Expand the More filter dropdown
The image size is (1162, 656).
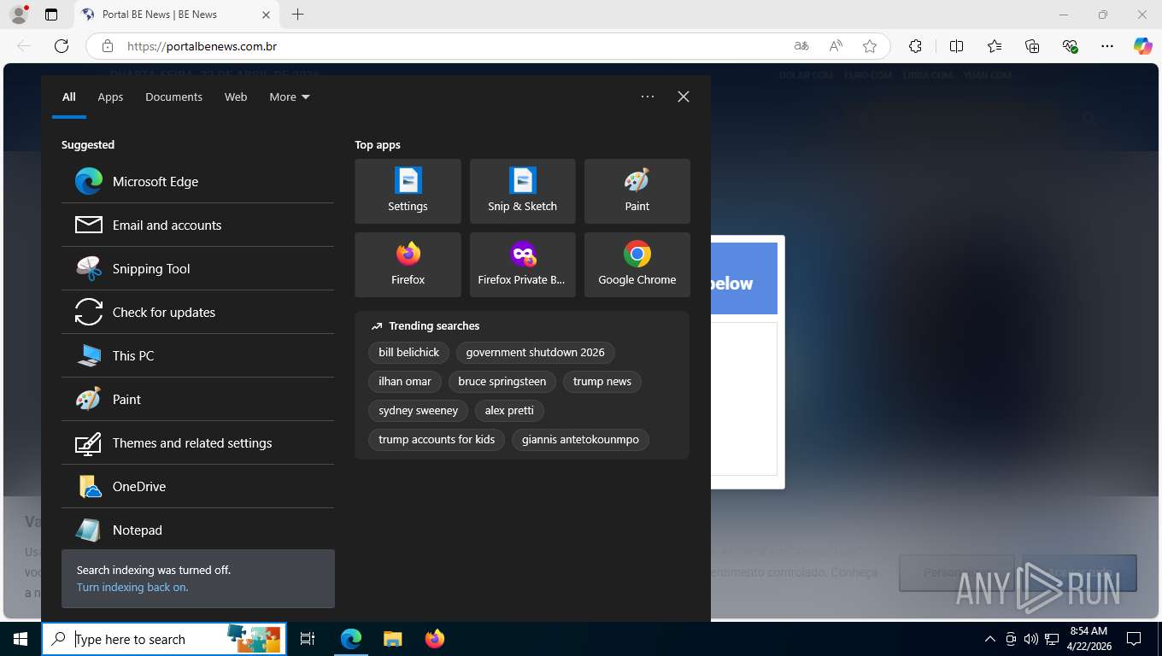click(290, 97)
